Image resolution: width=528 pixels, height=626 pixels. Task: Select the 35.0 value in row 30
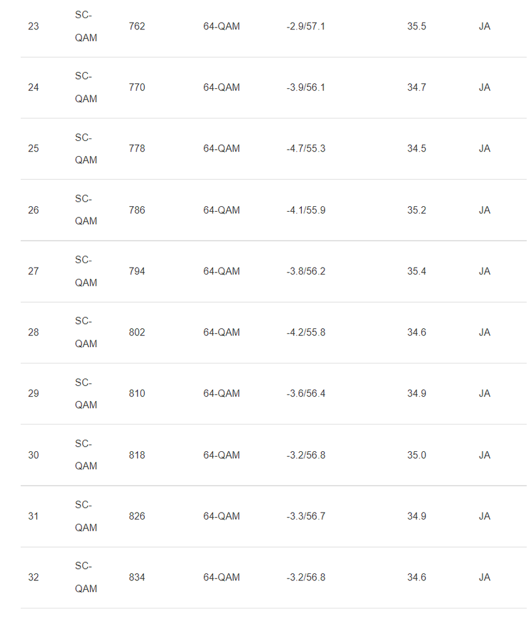417,455
